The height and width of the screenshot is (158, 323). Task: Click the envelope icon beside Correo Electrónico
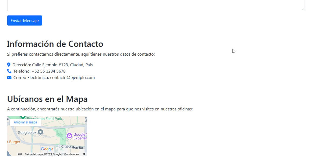pyautogui.click(x=9, y=78)
